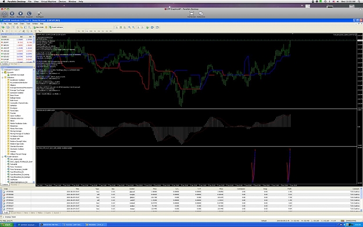
Task: Click the New Chart toolbar icon
Action: coord(3,27)
